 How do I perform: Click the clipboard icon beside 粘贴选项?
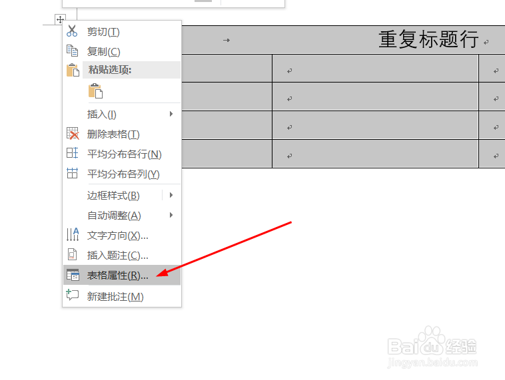(73, 70)
